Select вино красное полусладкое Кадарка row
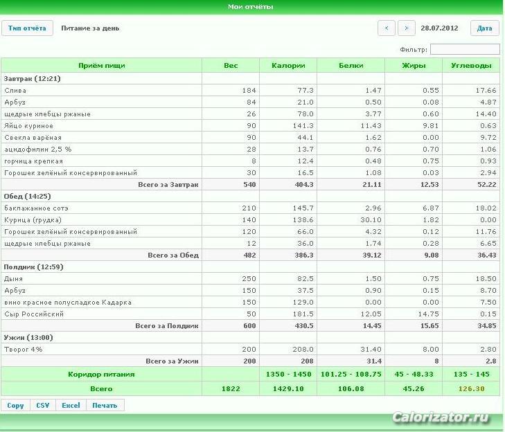 click(x=250, y=303)
